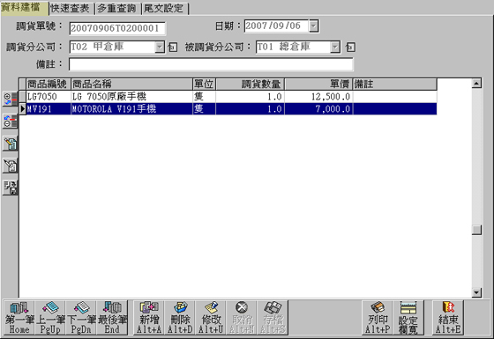Click the 單價 column header
494x339 pixels.
tap(318, 85)
